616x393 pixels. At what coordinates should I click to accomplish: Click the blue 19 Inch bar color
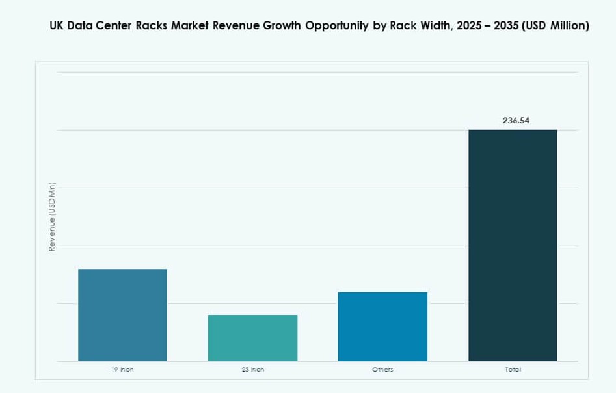(122, 315)
